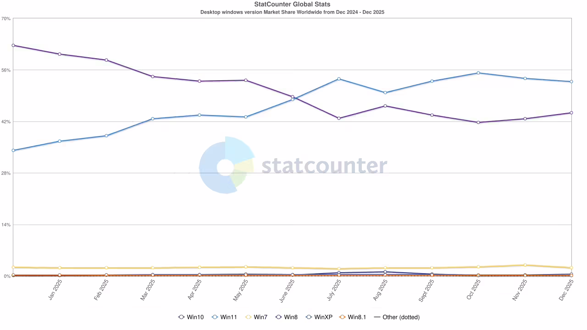This screenshot has height=330, width=587.
Task: Click the Win11 blue legend marker
Action: pos(214,317)
